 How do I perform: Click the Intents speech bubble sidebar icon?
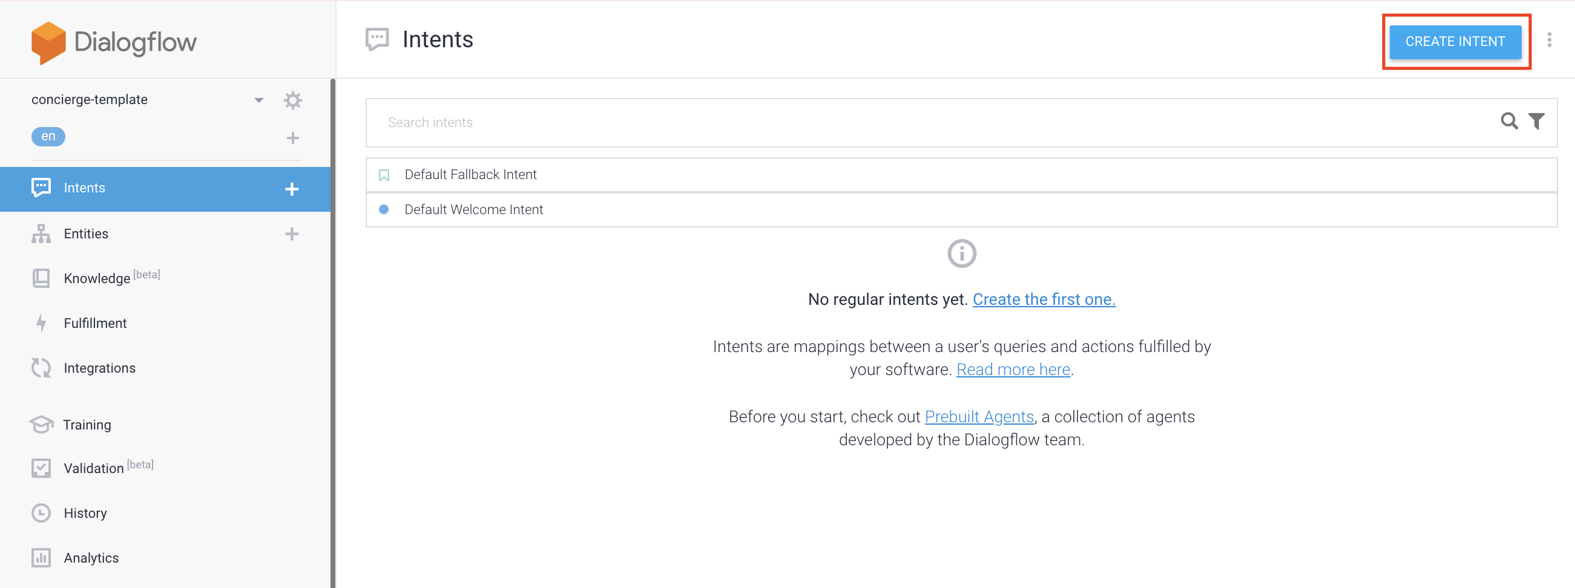coord(41,188)
